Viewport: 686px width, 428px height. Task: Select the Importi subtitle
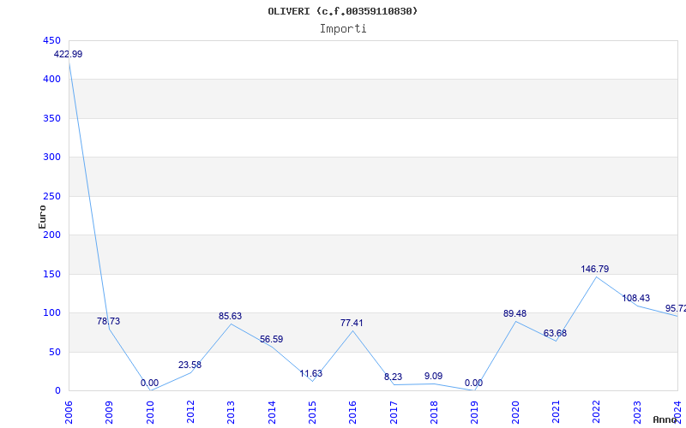(343, 29)
